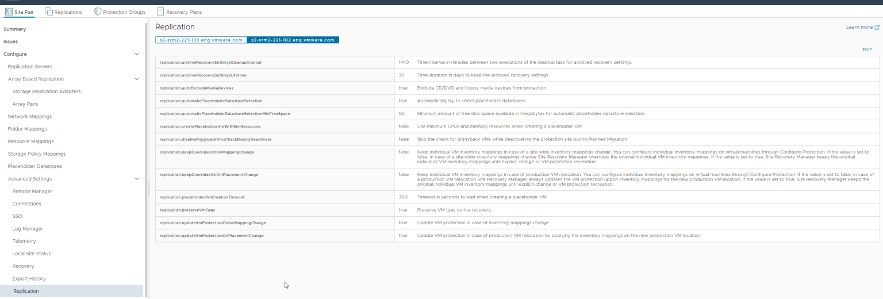Go to Network Mappings
The width and height of the screenshot is (883, 299).
tap(30, 116)
